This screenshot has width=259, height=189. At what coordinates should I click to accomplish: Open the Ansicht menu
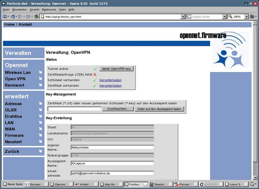(35, 10)
